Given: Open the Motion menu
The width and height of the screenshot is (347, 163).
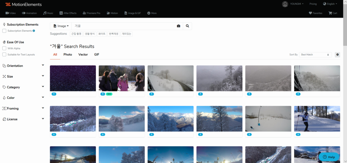Looking at the screenshot, I should [112, 13].
